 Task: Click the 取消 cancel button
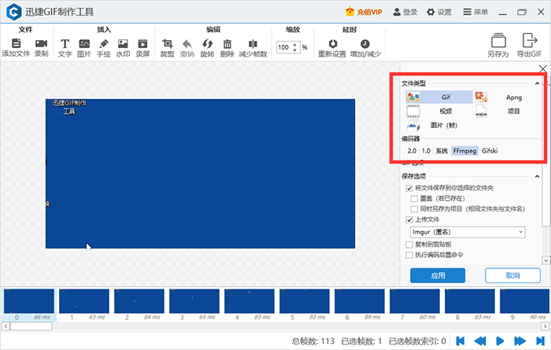click(512, 276)
